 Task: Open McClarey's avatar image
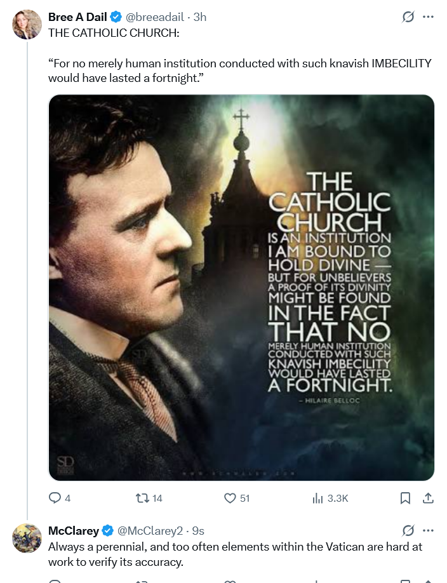click(x=27, y=538)
